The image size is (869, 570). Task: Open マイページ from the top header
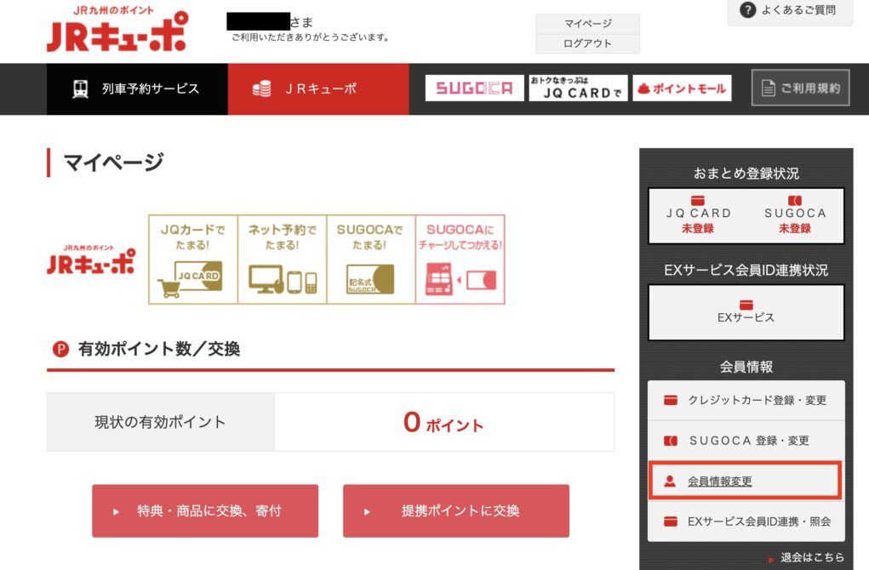pyautogui.click(x=586, y=23)
